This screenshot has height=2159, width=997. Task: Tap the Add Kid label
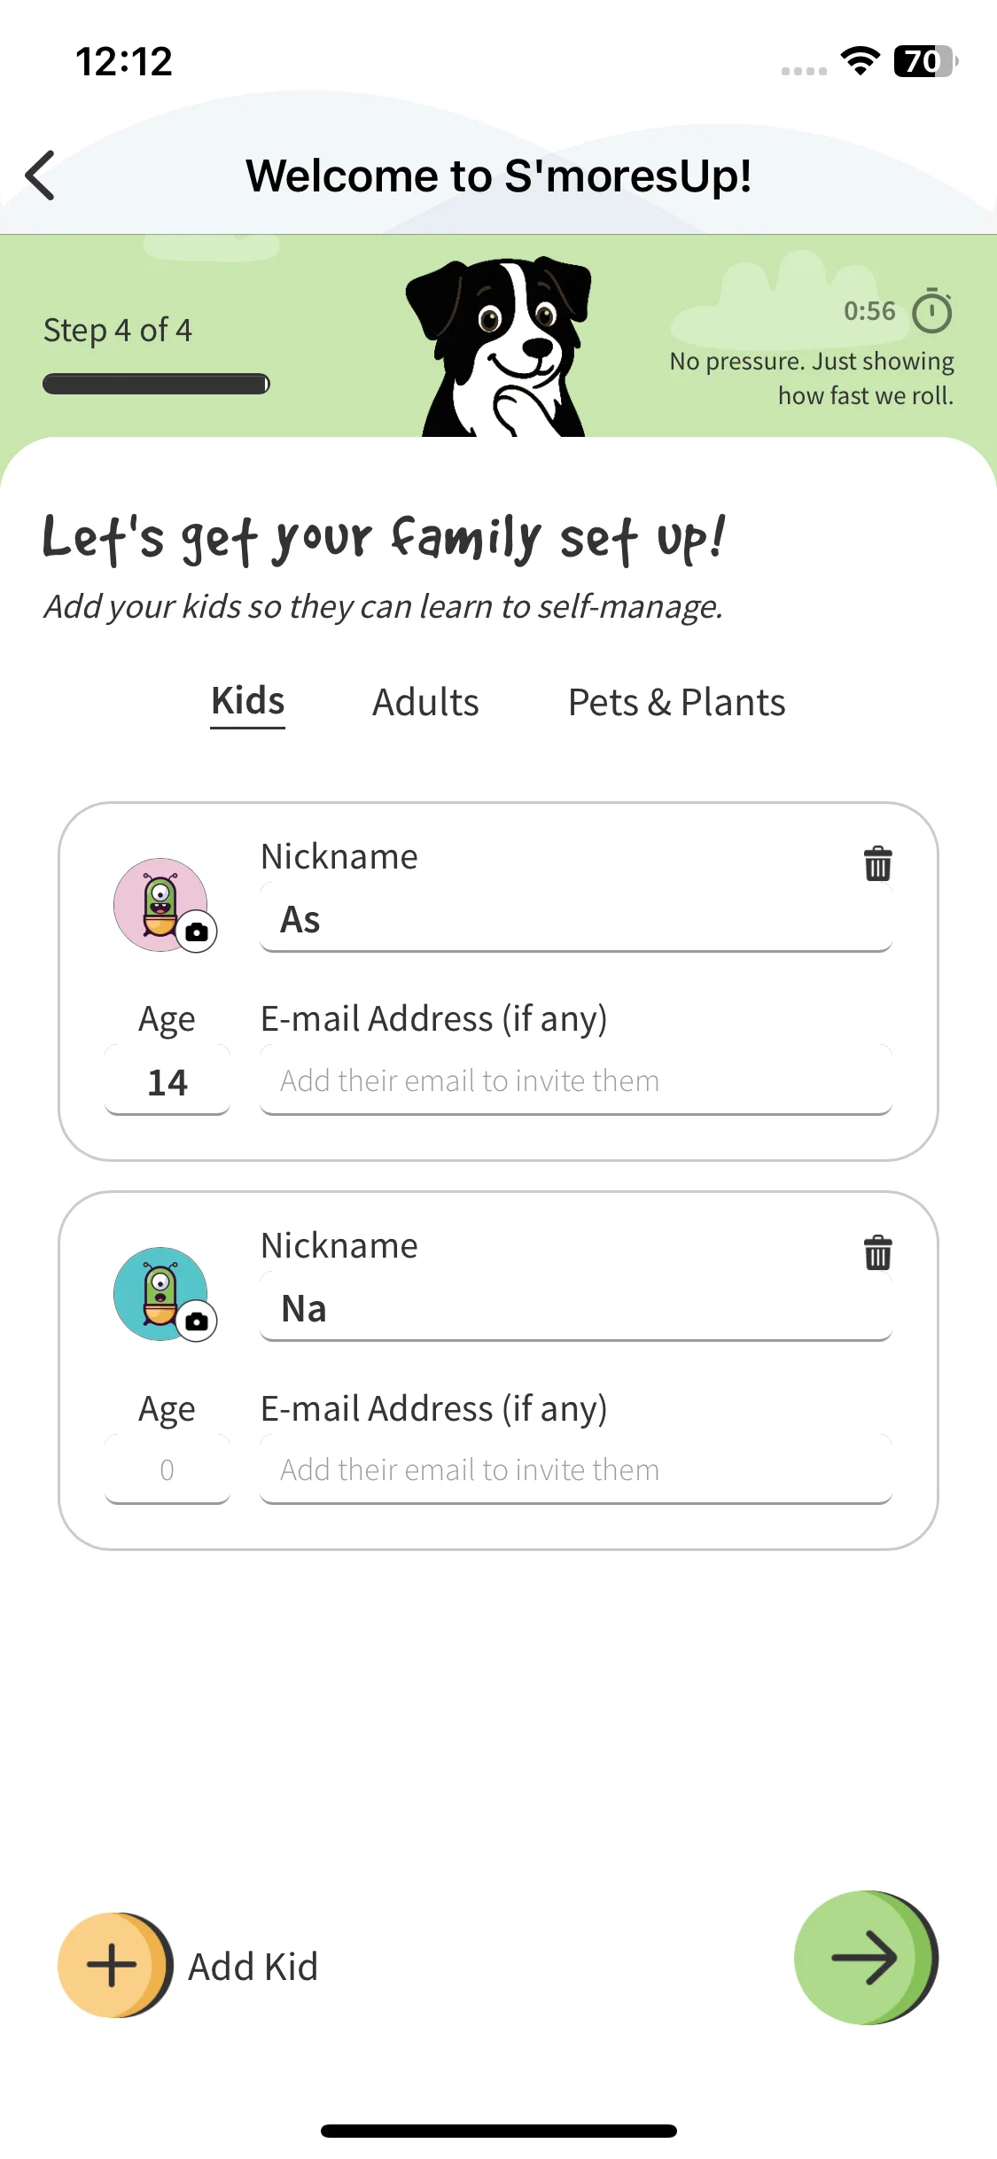tap(253, 1967)
